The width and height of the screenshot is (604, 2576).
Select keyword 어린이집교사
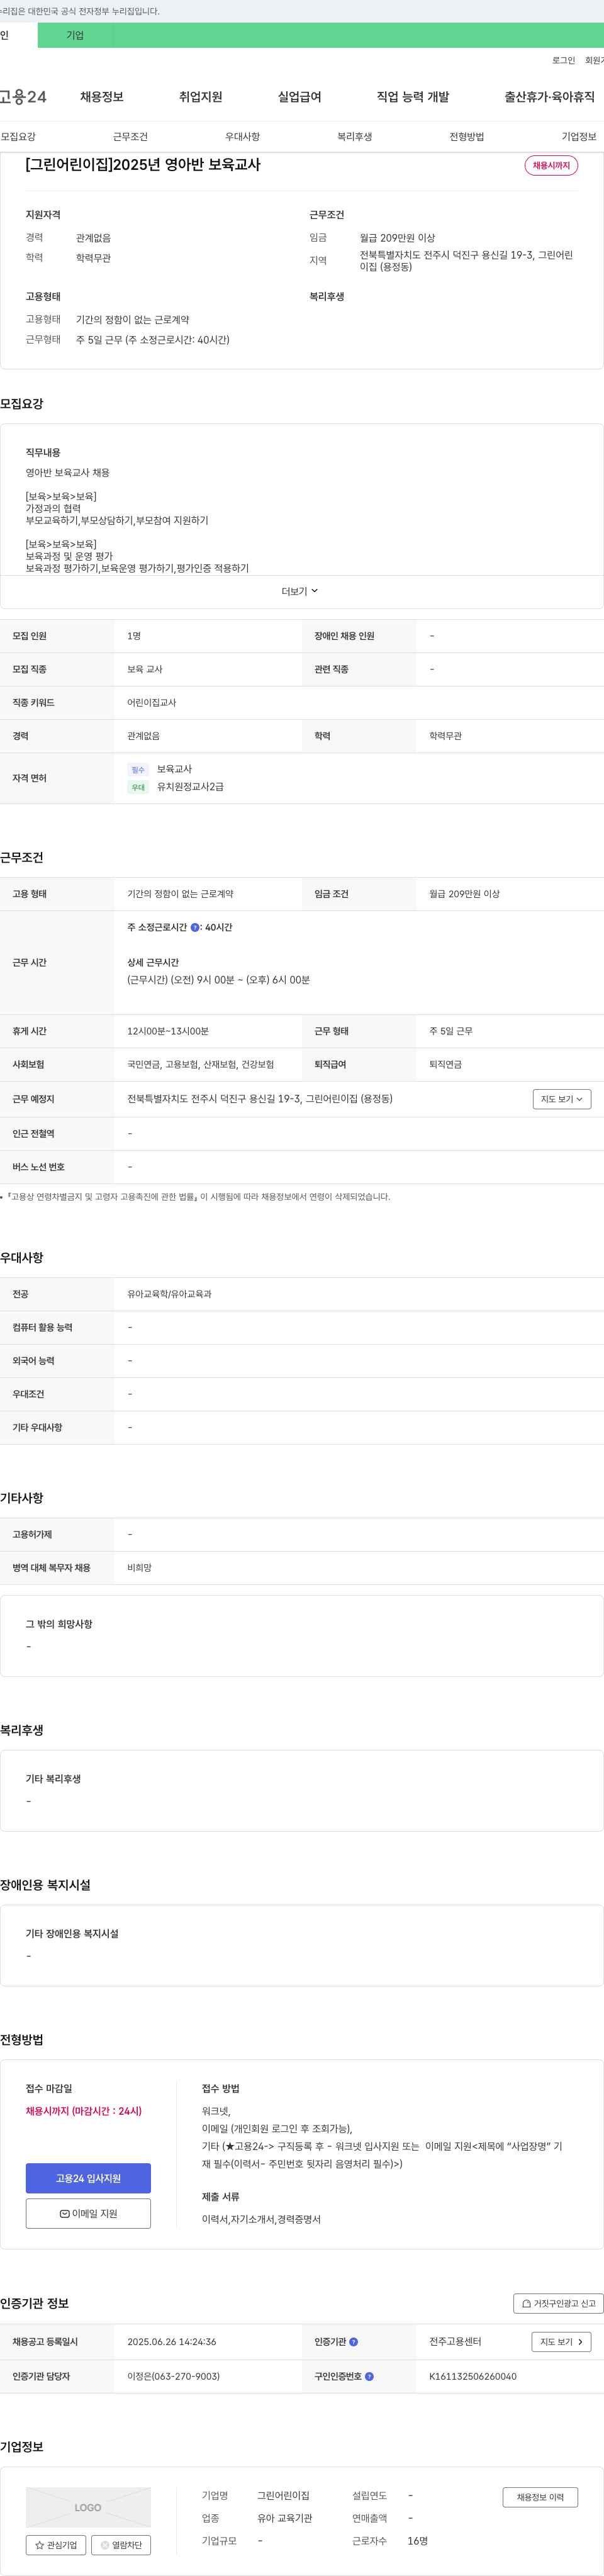pos(151,703)
